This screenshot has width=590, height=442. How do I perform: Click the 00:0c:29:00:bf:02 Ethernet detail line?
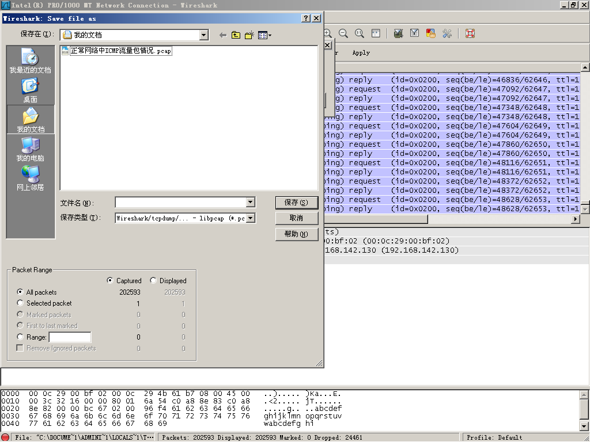coord(457,241)
